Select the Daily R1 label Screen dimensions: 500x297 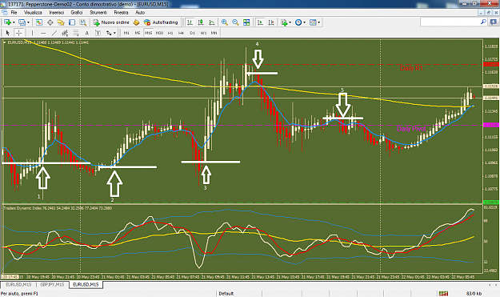(x=411, y=68)
